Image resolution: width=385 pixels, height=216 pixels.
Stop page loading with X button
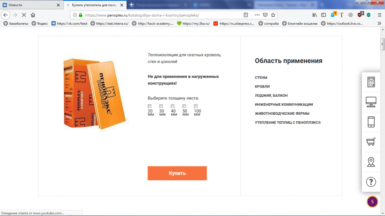coord(24,15)
